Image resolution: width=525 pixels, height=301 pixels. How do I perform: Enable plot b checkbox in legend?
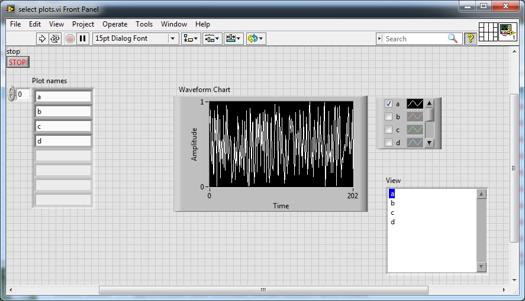(x=389, y=117)
